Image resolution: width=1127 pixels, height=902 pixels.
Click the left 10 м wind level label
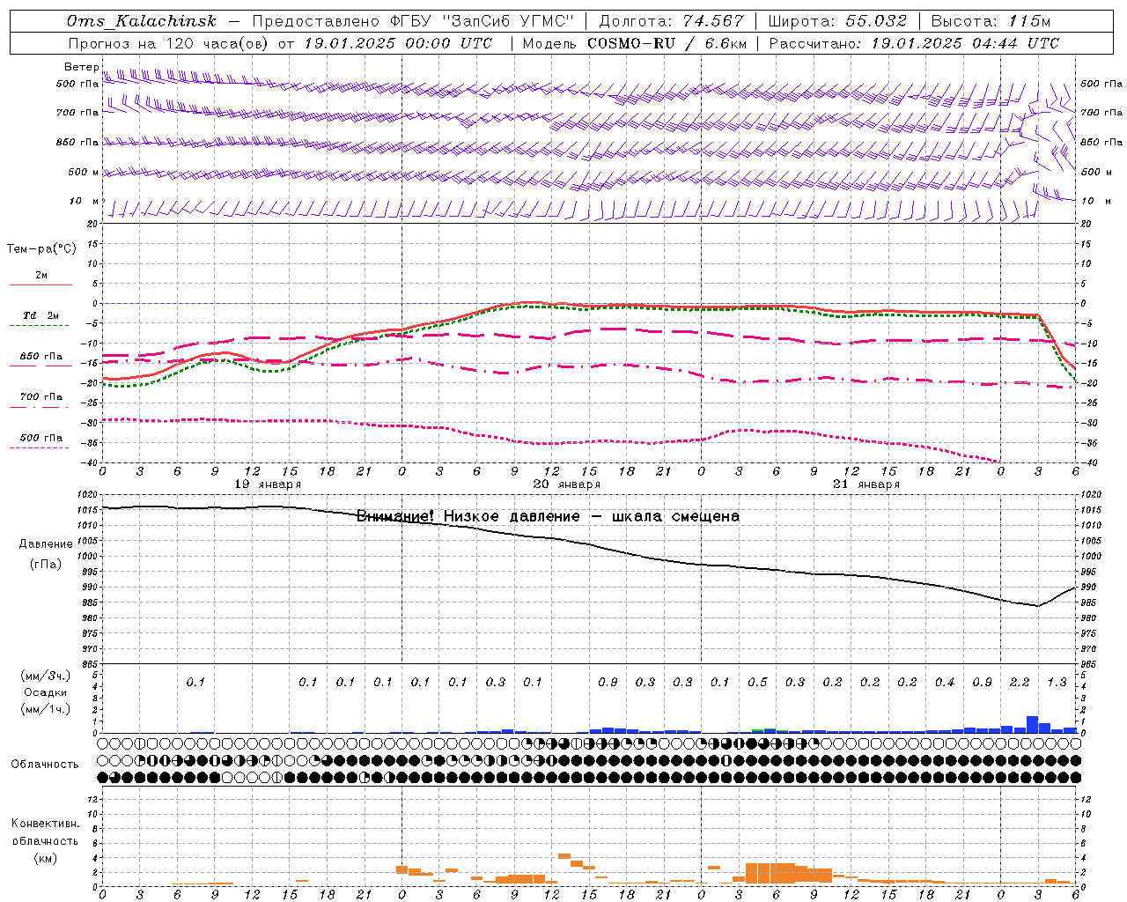(x=85, y=201)
